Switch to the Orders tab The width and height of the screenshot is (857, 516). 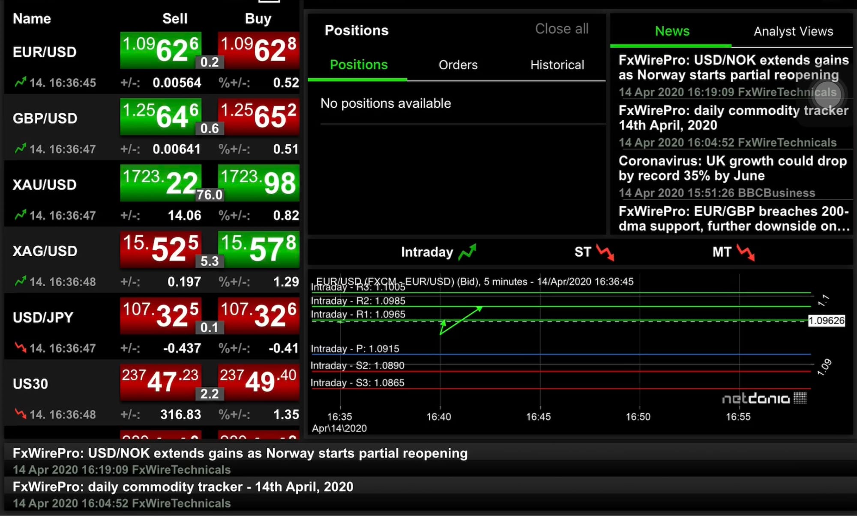tap(458, 65)
